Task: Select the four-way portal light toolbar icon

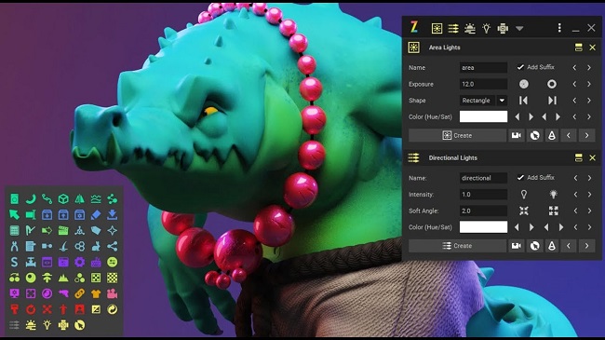Action: click(x=503, y=28)
